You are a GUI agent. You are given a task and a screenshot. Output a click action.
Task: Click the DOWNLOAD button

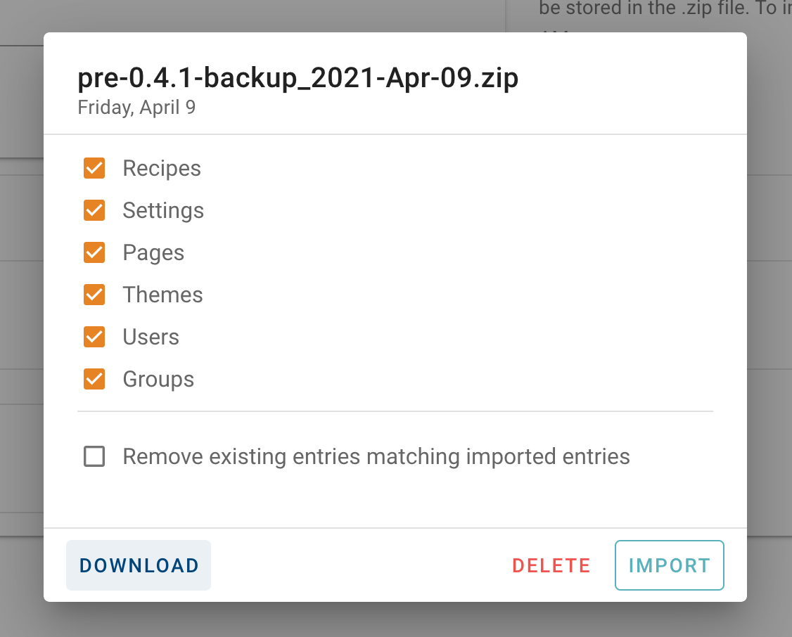[x=138, y=565]
